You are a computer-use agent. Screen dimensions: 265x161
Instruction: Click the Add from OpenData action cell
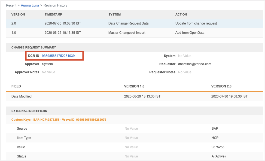point(190,33)
